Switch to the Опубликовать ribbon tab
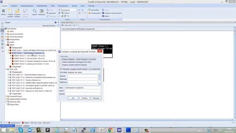This screenshot has width=236, height=133. tap(42, 6)
